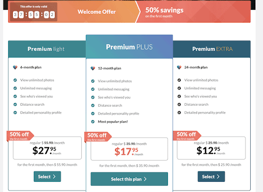Image resolution: width=263 pixels, height=192 pixels.
Task: Select the Premium EXTRA plan button
Action: [211, 177]
